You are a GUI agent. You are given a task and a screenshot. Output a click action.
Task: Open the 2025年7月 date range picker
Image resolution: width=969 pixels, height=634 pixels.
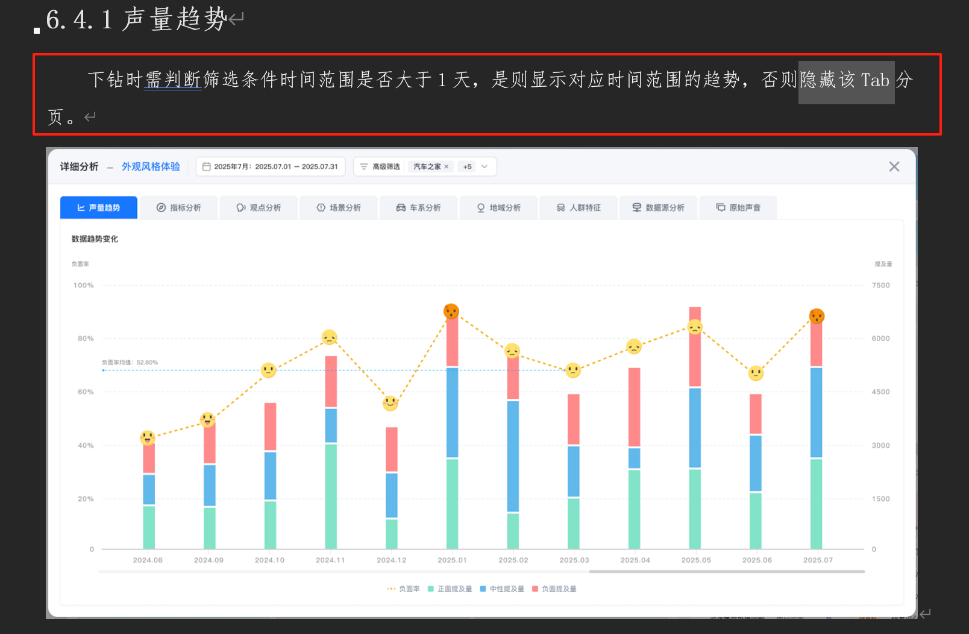tap(275, 167)
